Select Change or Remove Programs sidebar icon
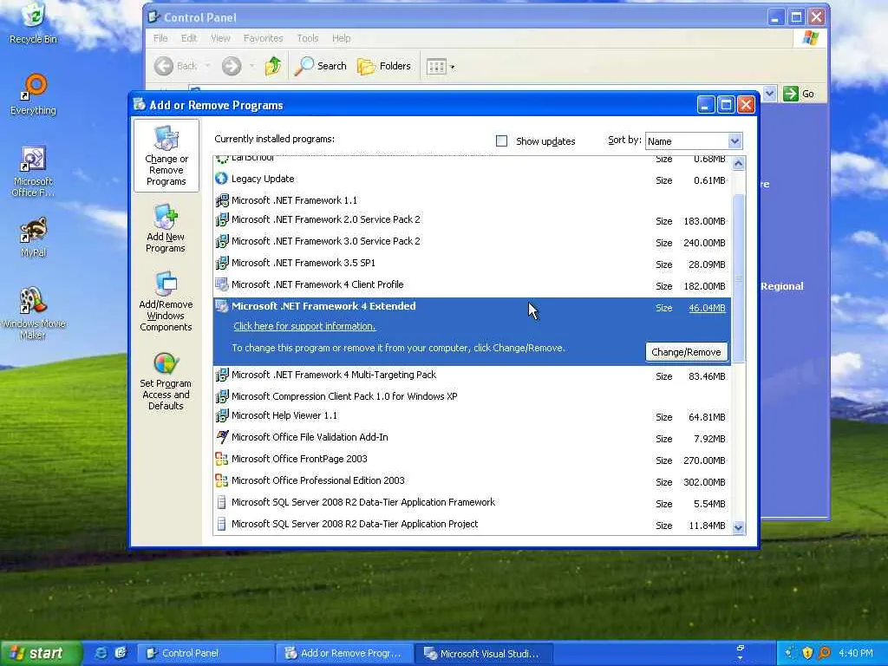Image resolution: width=888 pixels, height=666 pixels. [166, 155]
